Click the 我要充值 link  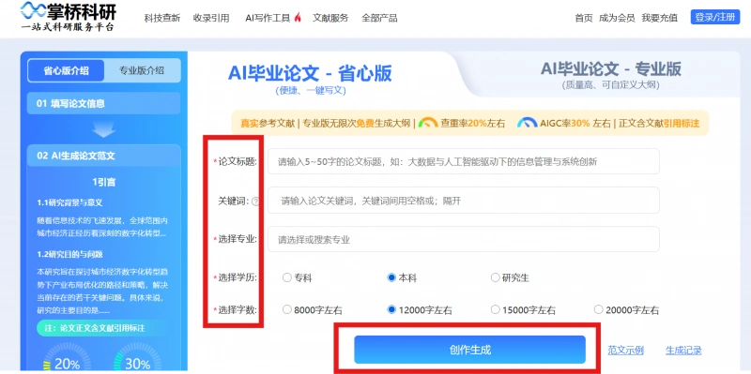[660, 18]
